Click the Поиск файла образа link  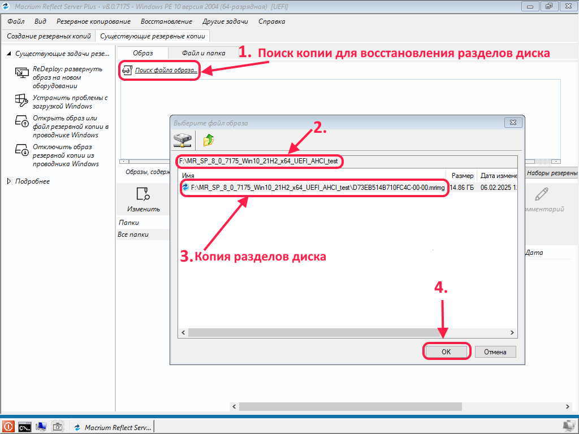[166, 71]
